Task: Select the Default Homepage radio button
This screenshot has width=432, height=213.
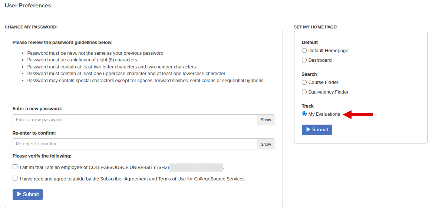Action: 304,51
